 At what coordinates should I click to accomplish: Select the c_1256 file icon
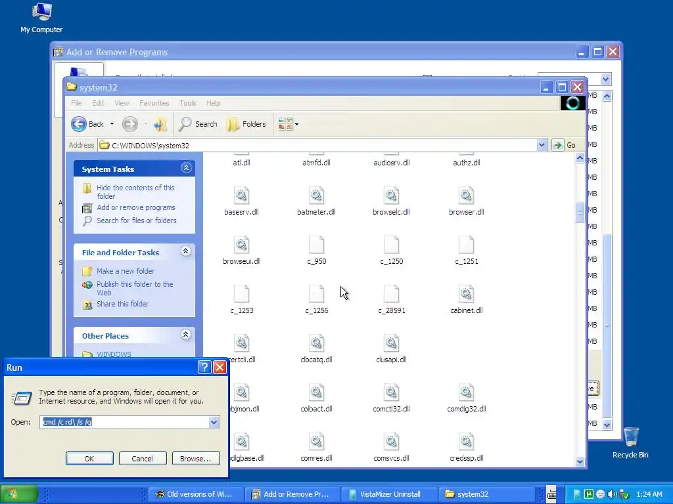click(x=316, y=294)
